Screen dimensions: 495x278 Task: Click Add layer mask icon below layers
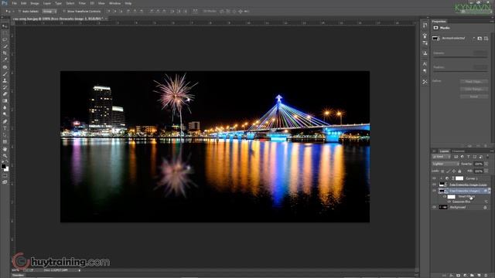click(x=458, y=275)
